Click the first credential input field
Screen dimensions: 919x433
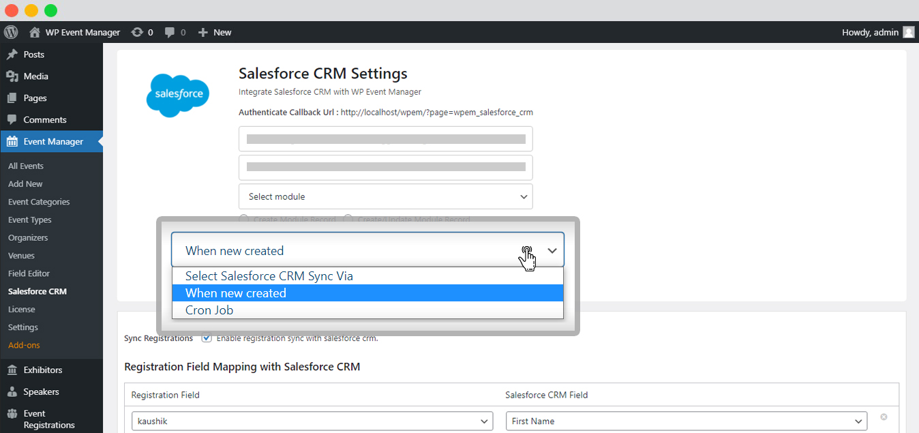click(386, 139)
